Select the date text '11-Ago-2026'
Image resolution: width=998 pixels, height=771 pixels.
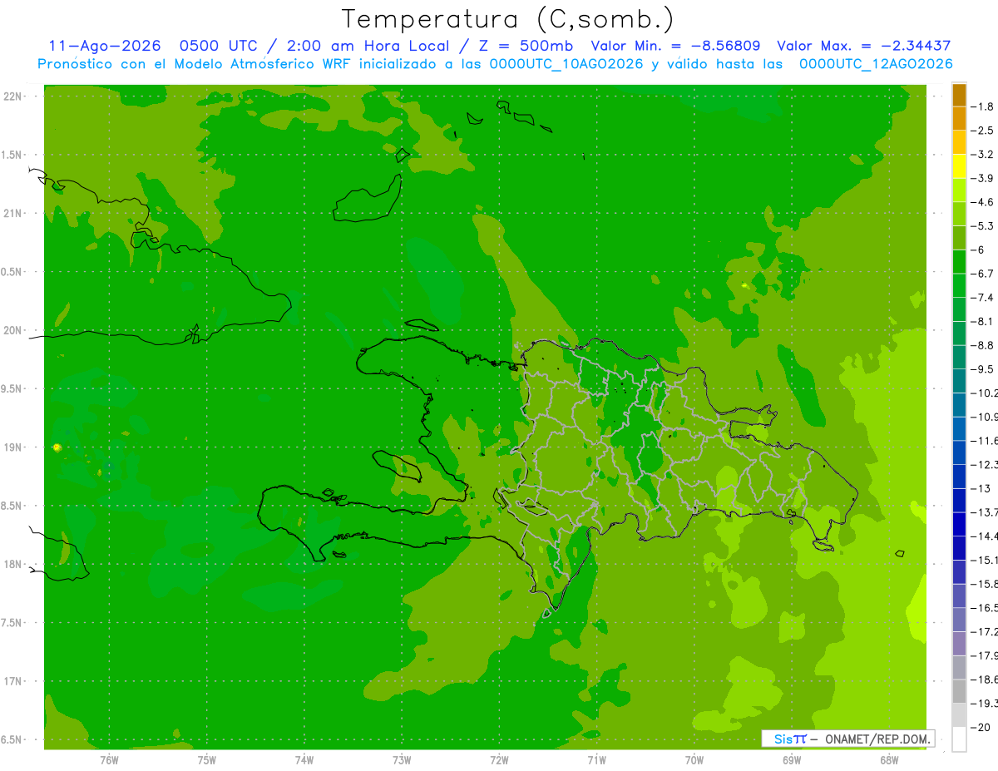(105, 47)
